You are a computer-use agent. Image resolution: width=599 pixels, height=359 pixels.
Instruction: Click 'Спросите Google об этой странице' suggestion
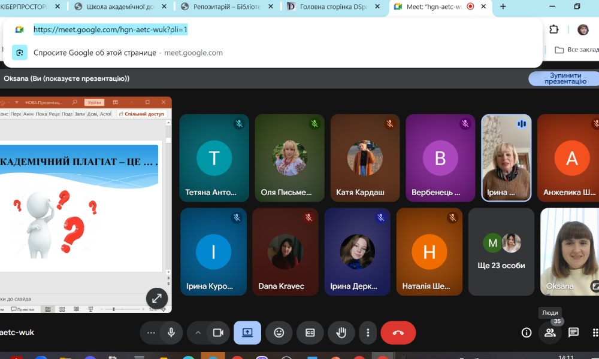click(x=95, y=53)
